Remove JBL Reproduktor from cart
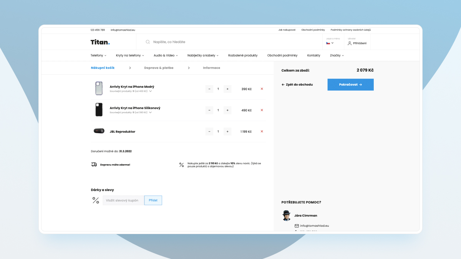This screenshot has height=259, width=461. pos(262,131)
